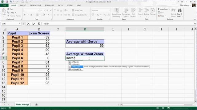Open Clipboard group dialog launcher
This screenshot has width=197, height=110.
[22, 19]
